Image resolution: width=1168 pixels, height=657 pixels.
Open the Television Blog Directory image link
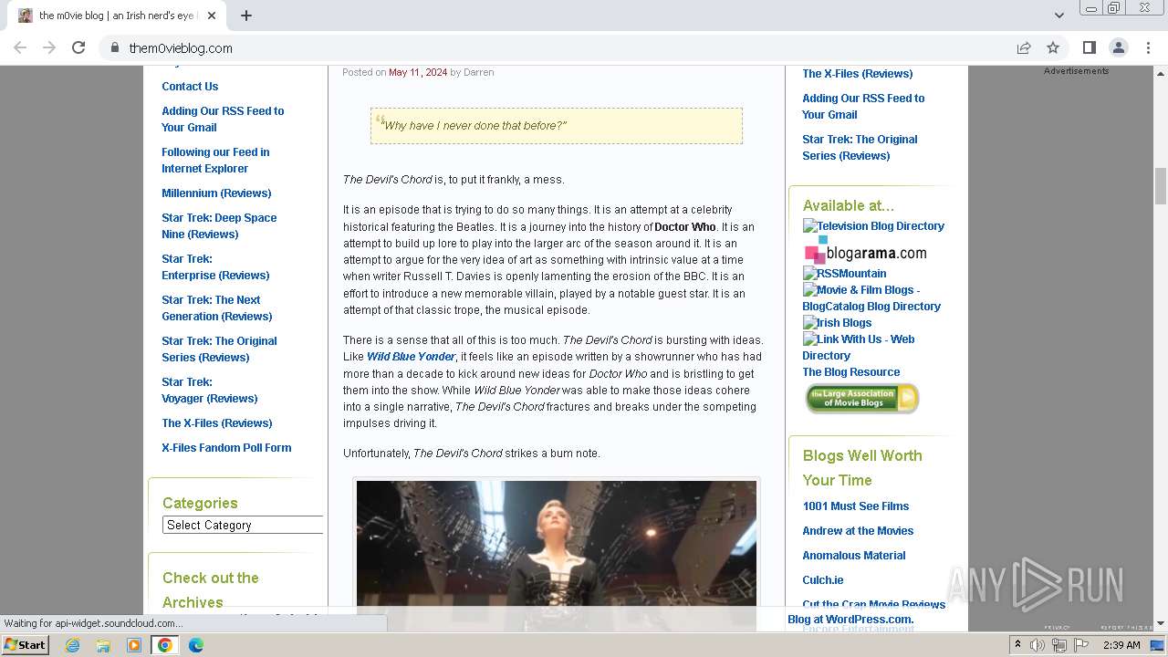pyautogui.click(x=873, y=226)
